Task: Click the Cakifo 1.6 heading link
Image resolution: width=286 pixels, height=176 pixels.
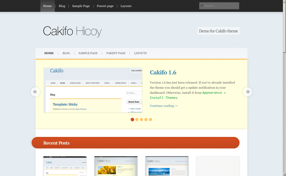Action: pos(163,72)
